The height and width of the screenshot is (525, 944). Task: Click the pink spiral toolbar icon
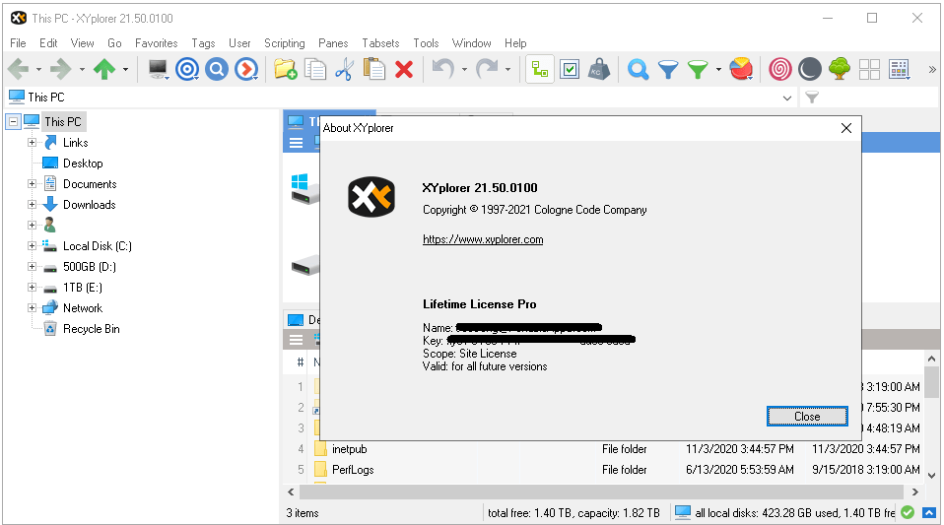[x=780, y=70]
